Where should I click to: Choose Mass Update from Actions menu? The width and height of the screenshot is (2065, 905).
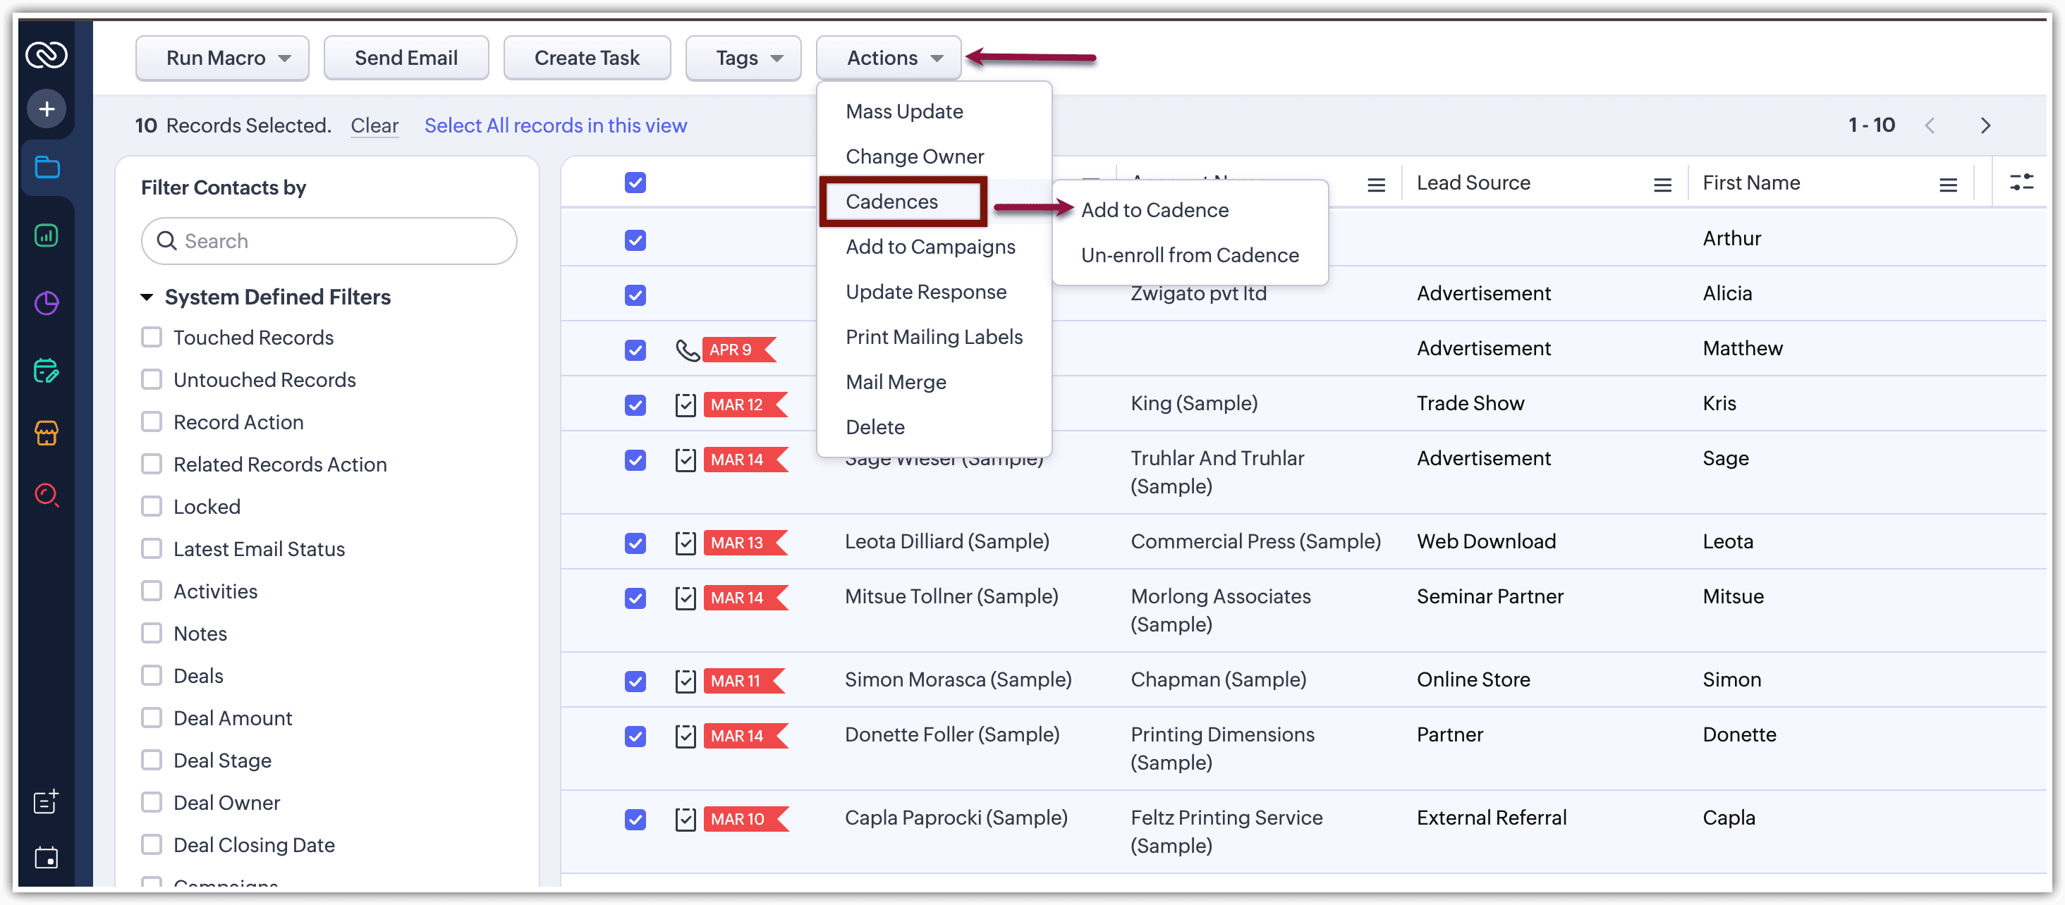click(x=904, y=111)
